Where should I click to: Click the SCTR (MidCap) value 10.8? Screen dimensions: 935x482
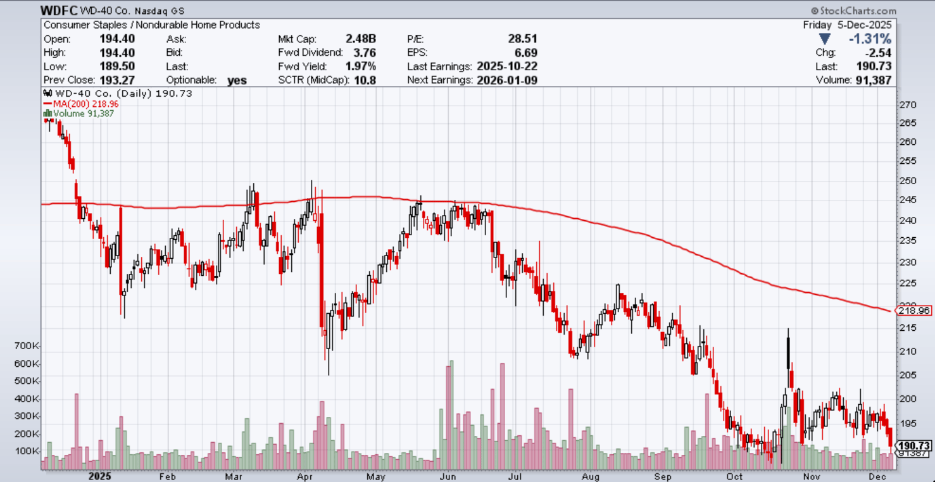(x=367, y=80)
